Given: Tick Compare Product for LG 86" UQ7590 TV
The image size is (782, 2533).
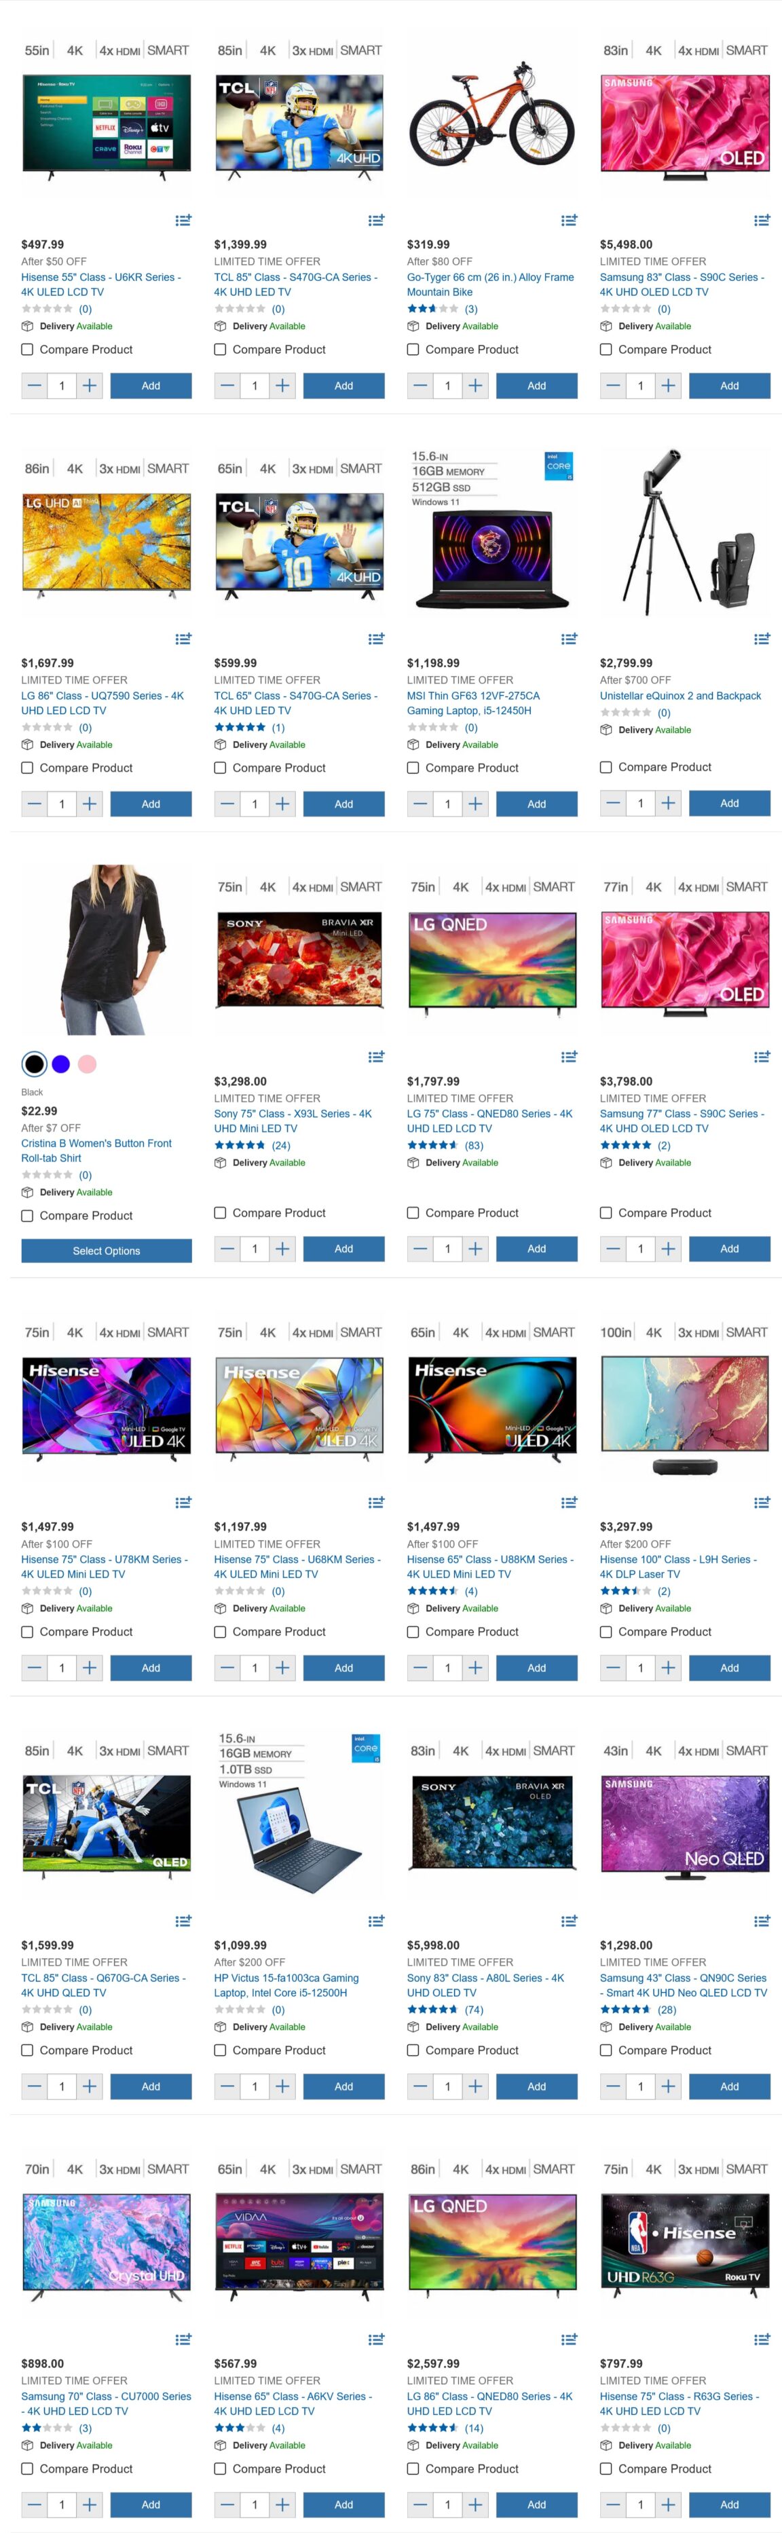Looking at the screenshot, I should tap(28, 768).
